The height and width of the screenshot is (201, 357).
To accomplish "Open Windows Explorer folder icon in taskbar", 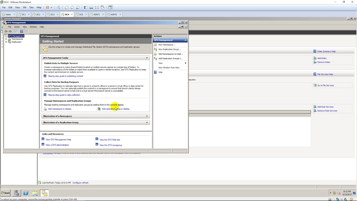I will [35, 193].
